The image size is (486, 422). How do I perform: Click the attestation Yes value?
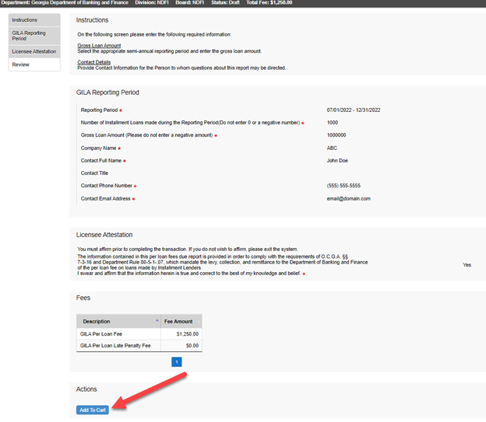coord(467,264)
